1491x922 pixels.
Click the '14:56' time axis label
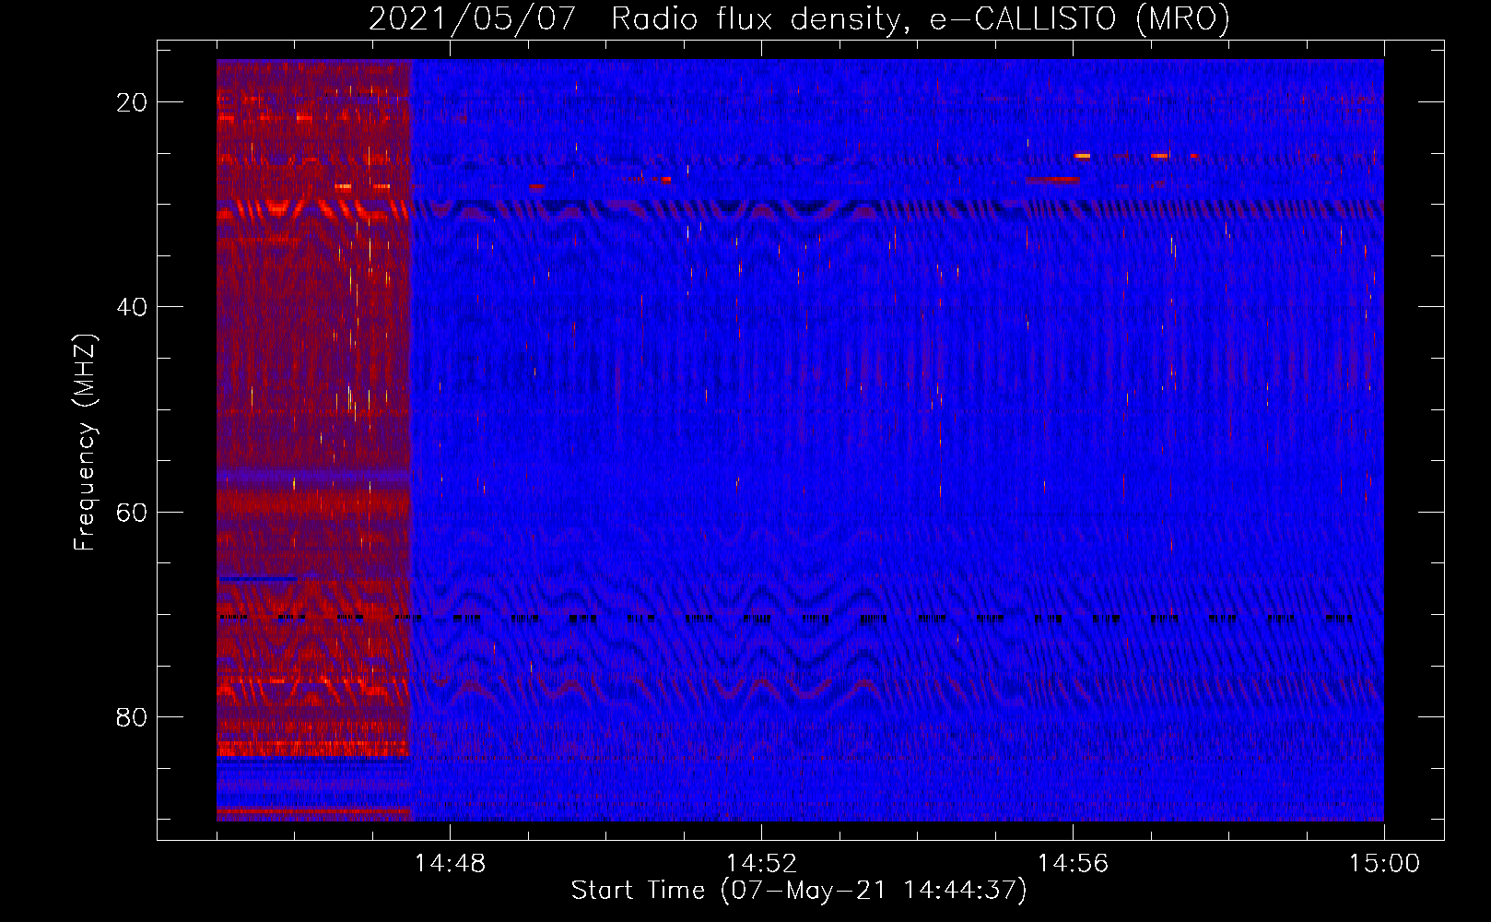1073,864
